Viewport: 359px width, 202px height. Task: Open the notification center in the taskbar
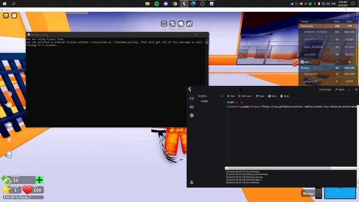click(353, 4)
